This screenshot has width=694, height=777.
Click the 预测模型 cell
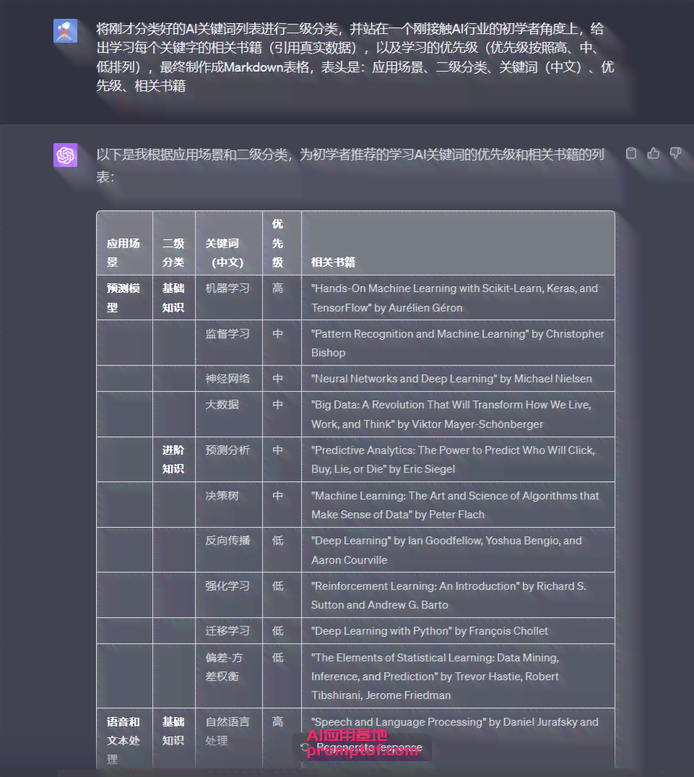(x=125, y=297)
